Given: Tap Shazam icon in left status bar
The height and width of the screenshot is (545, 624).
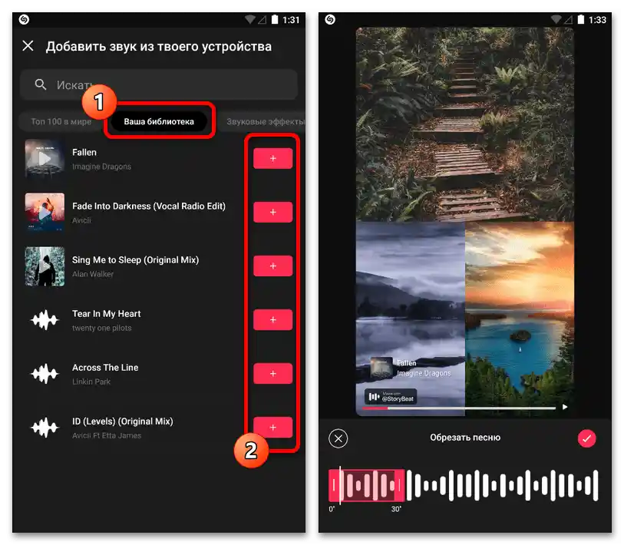Looking at the screenshot, I should tap(24, 19).
